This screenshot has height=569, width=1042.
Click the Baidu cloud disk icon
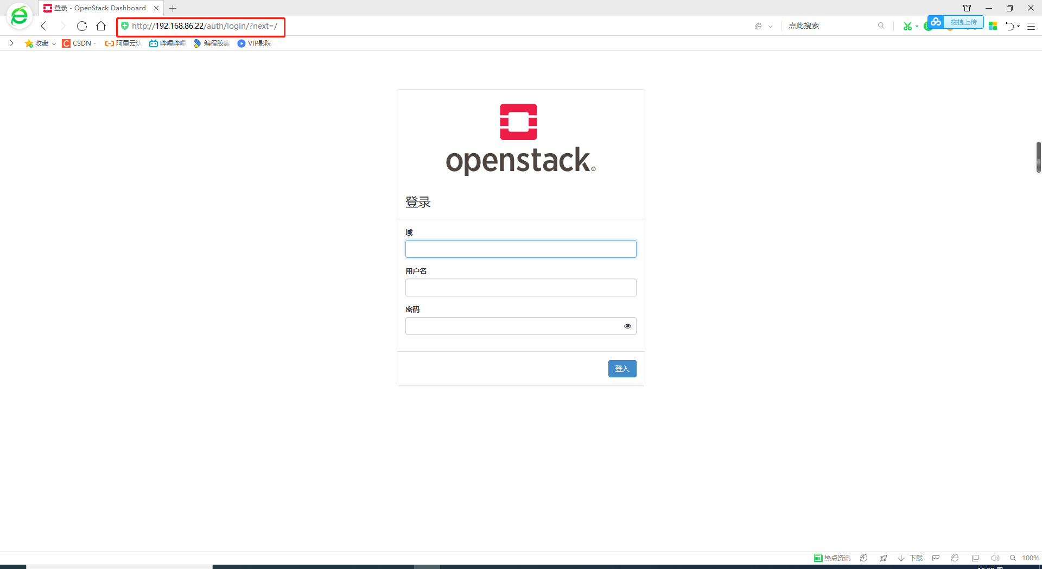point(936,22)
